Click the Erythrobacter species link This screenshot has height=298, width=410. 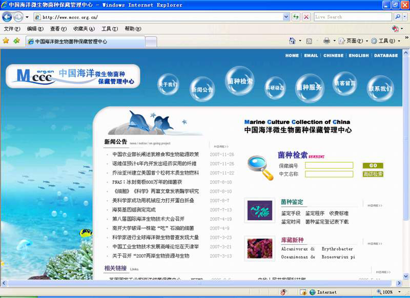point(337,249)
